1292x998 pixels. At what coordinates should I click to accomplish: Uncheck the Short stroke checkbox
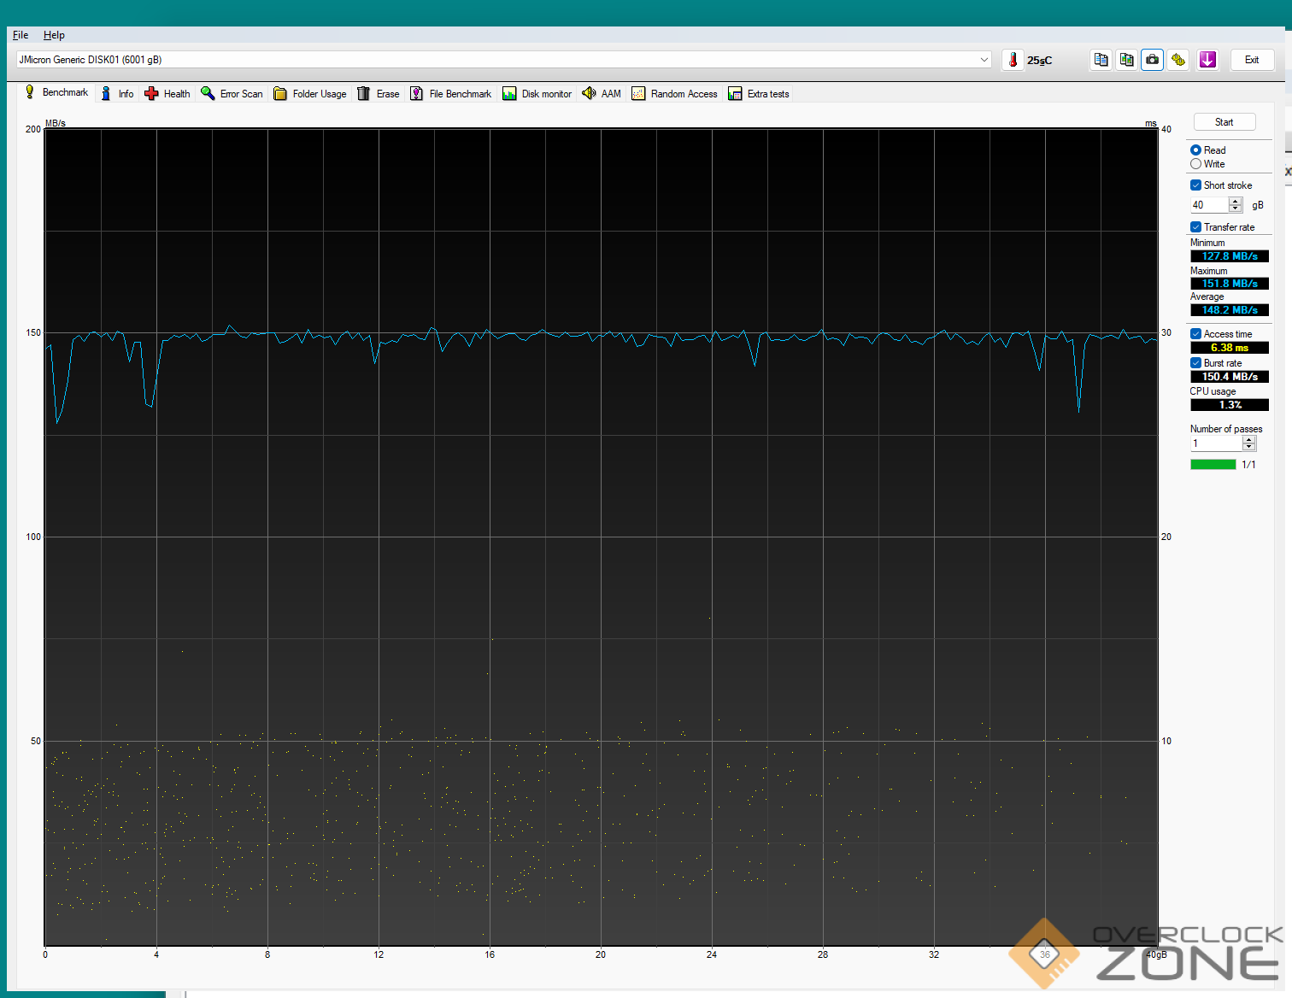pyautogui.click(x=1195, y=185)
